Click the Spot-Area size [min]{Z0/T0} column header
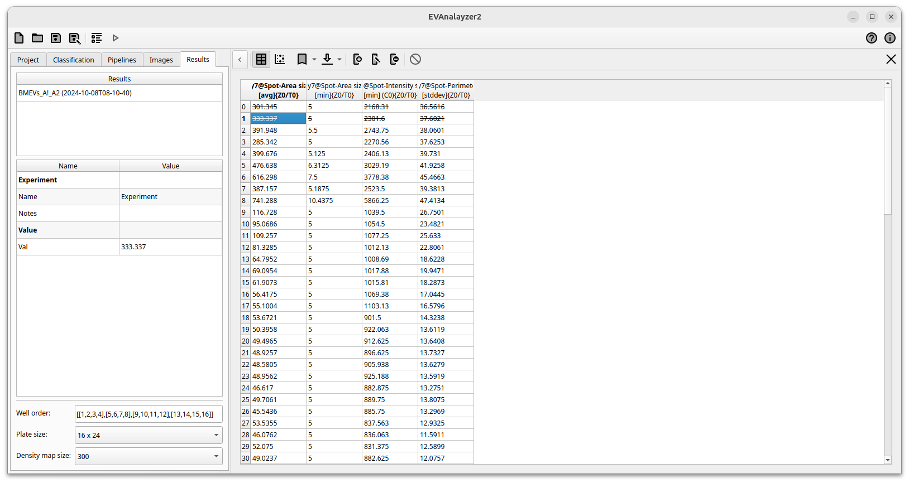The width and height of the screenshot is (909, 483). coord(334,90)
